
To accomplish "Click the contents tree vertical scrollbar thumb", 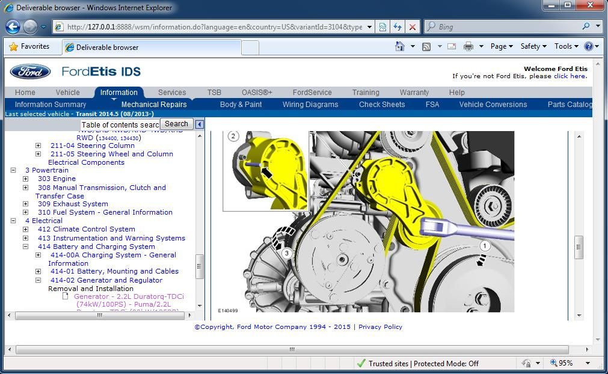I will [199, 266].
